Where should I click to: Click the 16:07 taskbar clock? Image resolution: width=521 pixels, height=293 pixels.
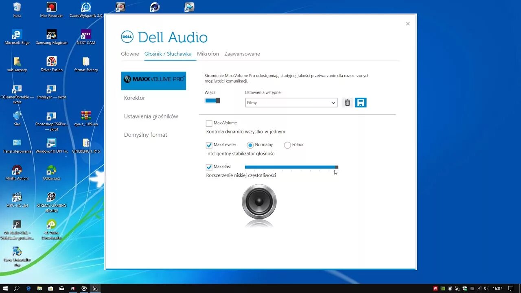pyautogui.click(x=497, y=289)
